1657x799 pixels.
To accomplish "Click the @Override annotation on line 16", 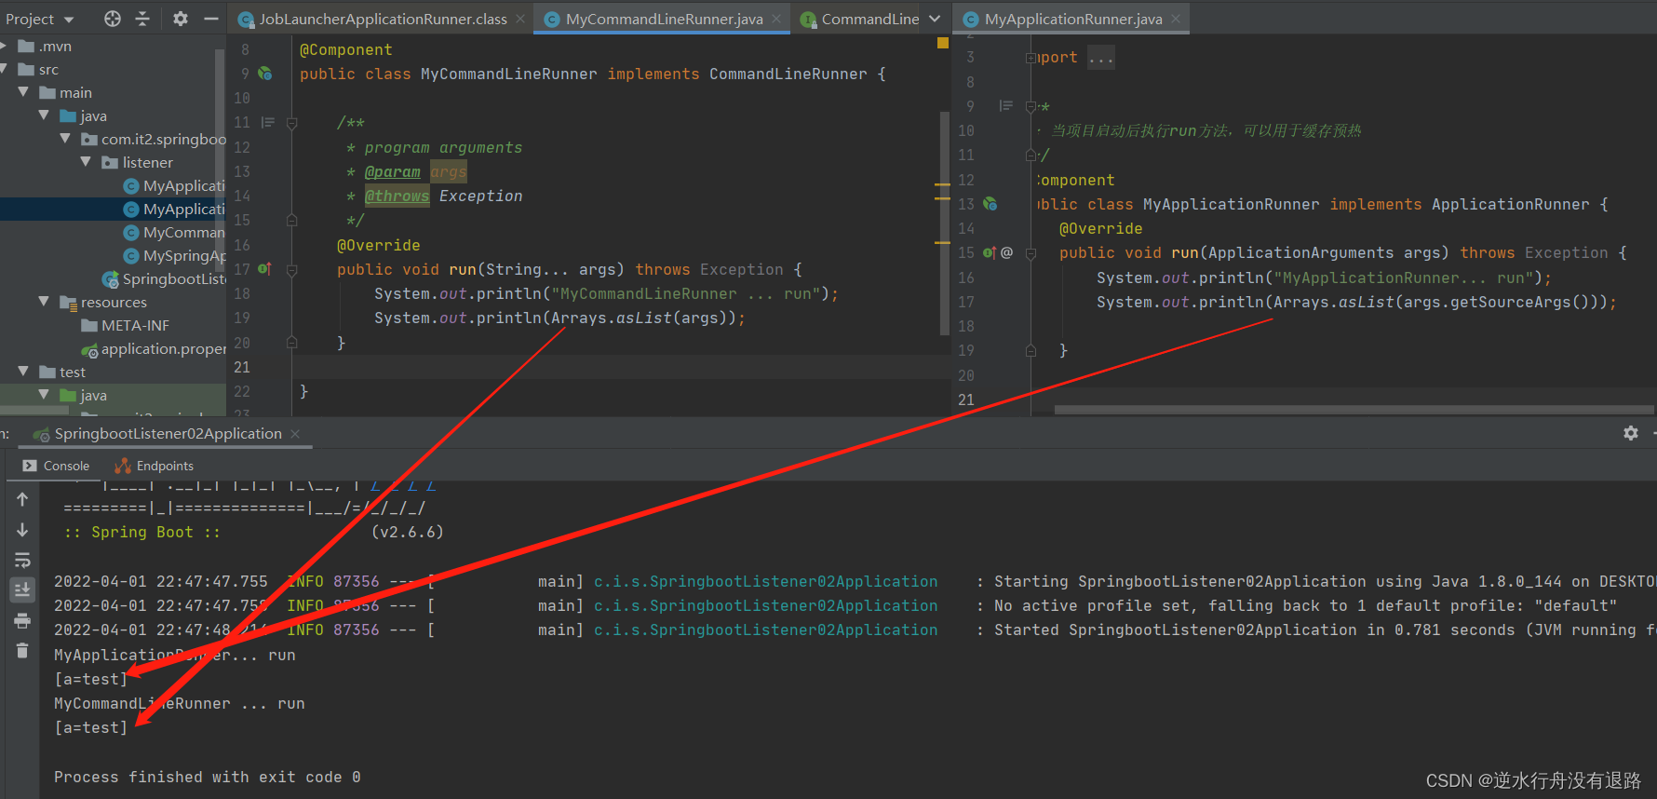I will point(378,245).
